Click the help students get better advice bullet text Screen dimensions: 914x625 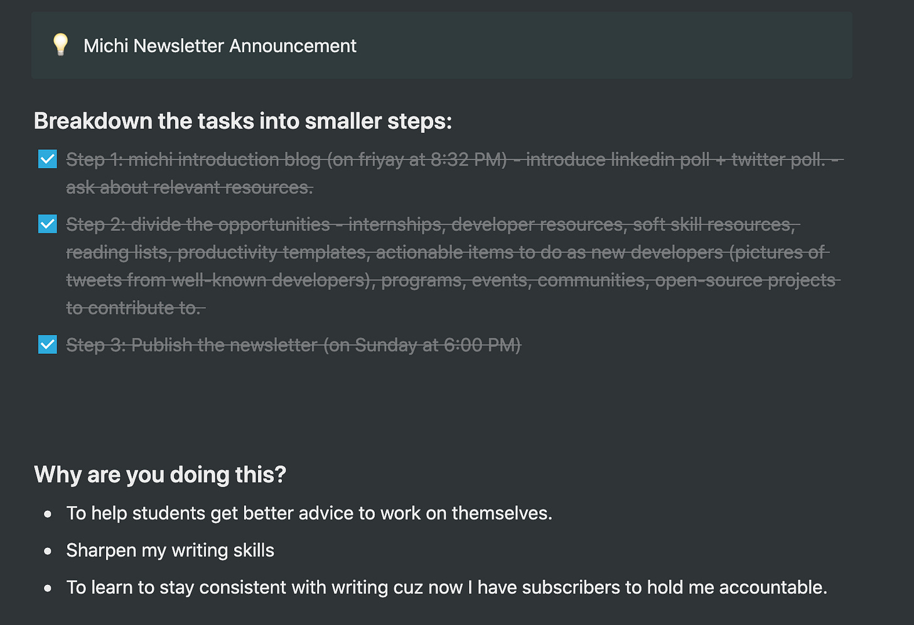tap(309, 513)
